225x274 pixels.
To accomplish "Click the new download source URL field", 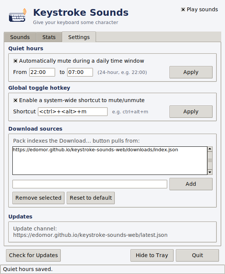I will 90,184.
